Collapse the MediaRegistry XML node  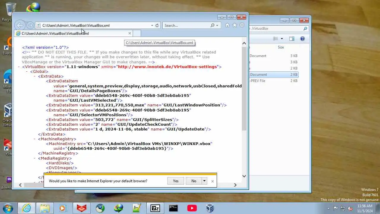click(35, 158)
